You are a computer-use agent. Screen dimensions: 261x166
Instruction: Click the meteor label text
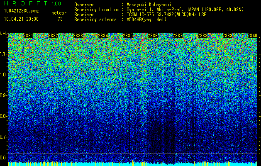[59, 13]
